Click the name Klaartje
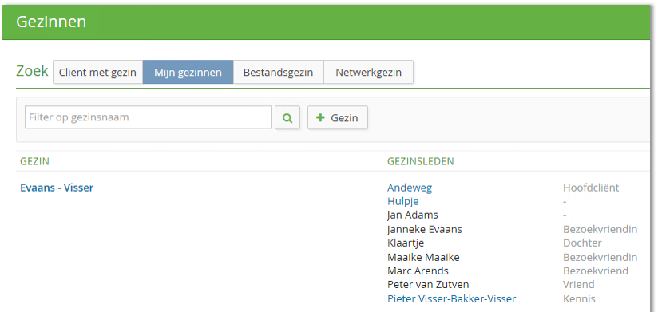This screenshot has height=312, width=658. coord(406,243)
